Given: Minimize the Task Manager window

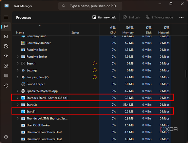Looking at the screenshot, I should [160, 4].
